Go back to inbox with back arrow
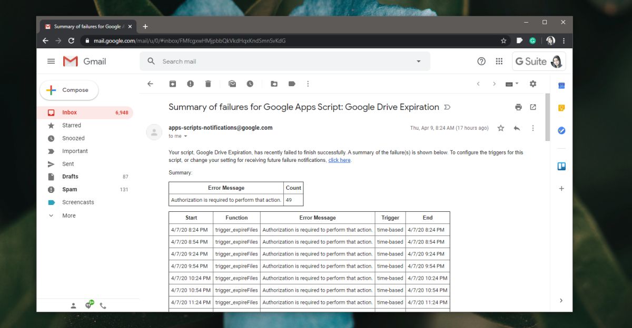Viewport: 632px width, 328px height. click(150, 84)
